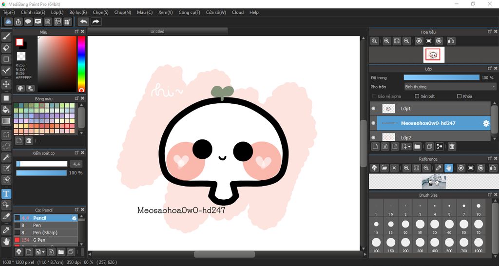Select the Magic Wand tool
This screenshot has height=266, width=499.
pyautogui.click(x=6, y=157)
